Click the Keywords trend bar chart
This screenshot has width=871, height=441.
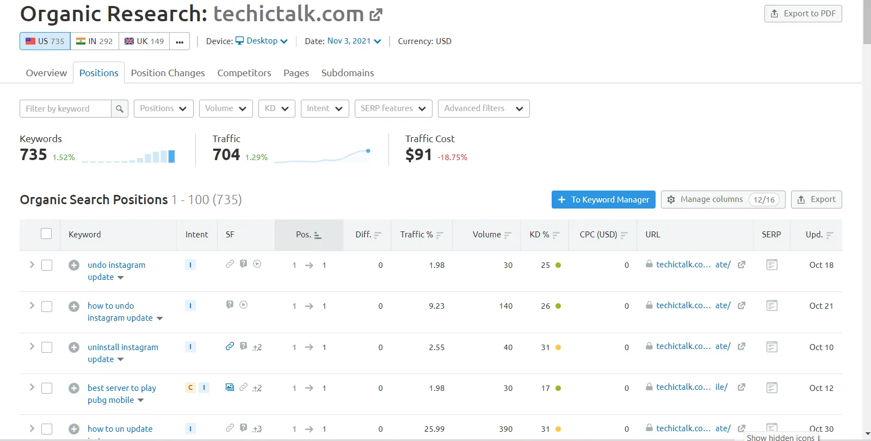click(128, 156)
